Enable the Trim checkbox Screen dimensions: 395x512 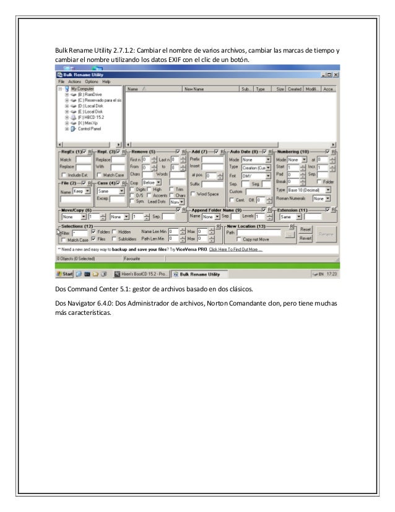[x=171, y=190]
